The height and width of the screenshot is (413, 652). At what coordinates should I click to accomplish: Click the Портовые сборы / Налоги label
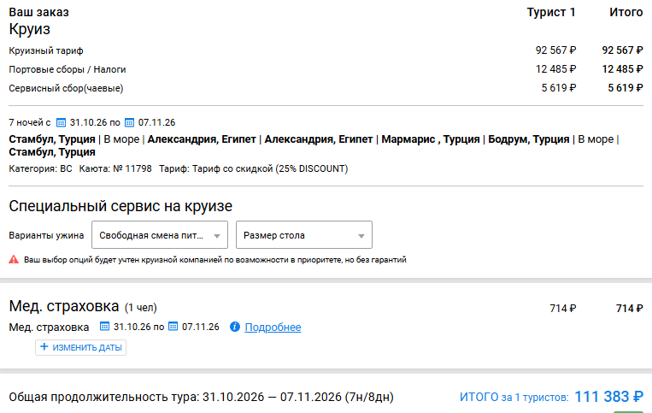pos(68,69)
